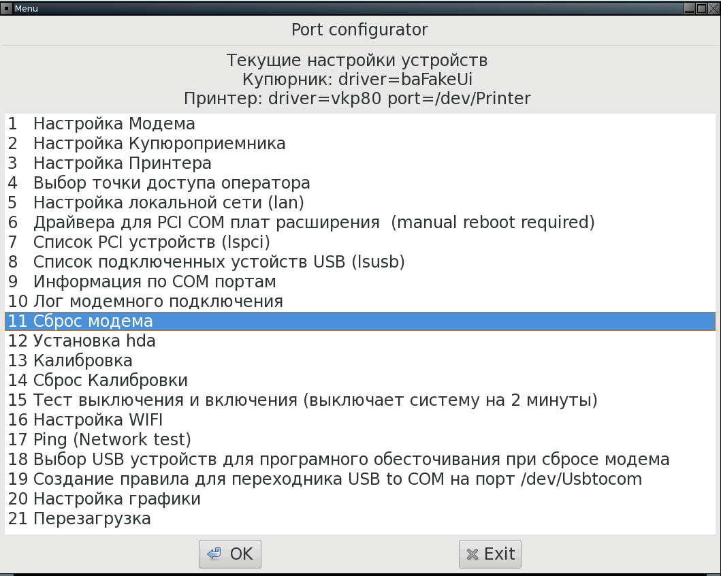Open "Настройка графики" item
Image resolution: width=721 pixels, height=576 pixels.
[116, 499]
